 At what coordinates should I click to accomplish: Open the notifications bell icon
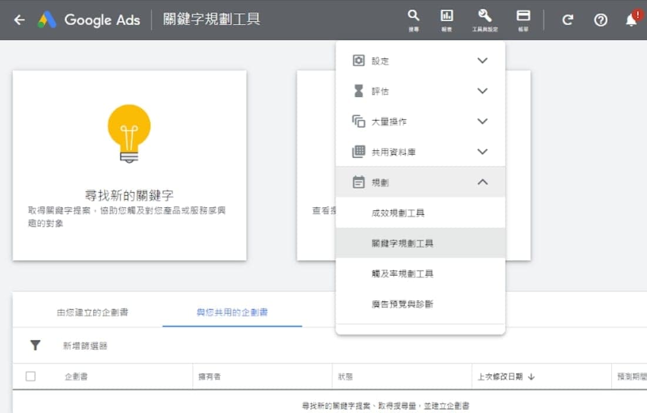pos(632,19)
